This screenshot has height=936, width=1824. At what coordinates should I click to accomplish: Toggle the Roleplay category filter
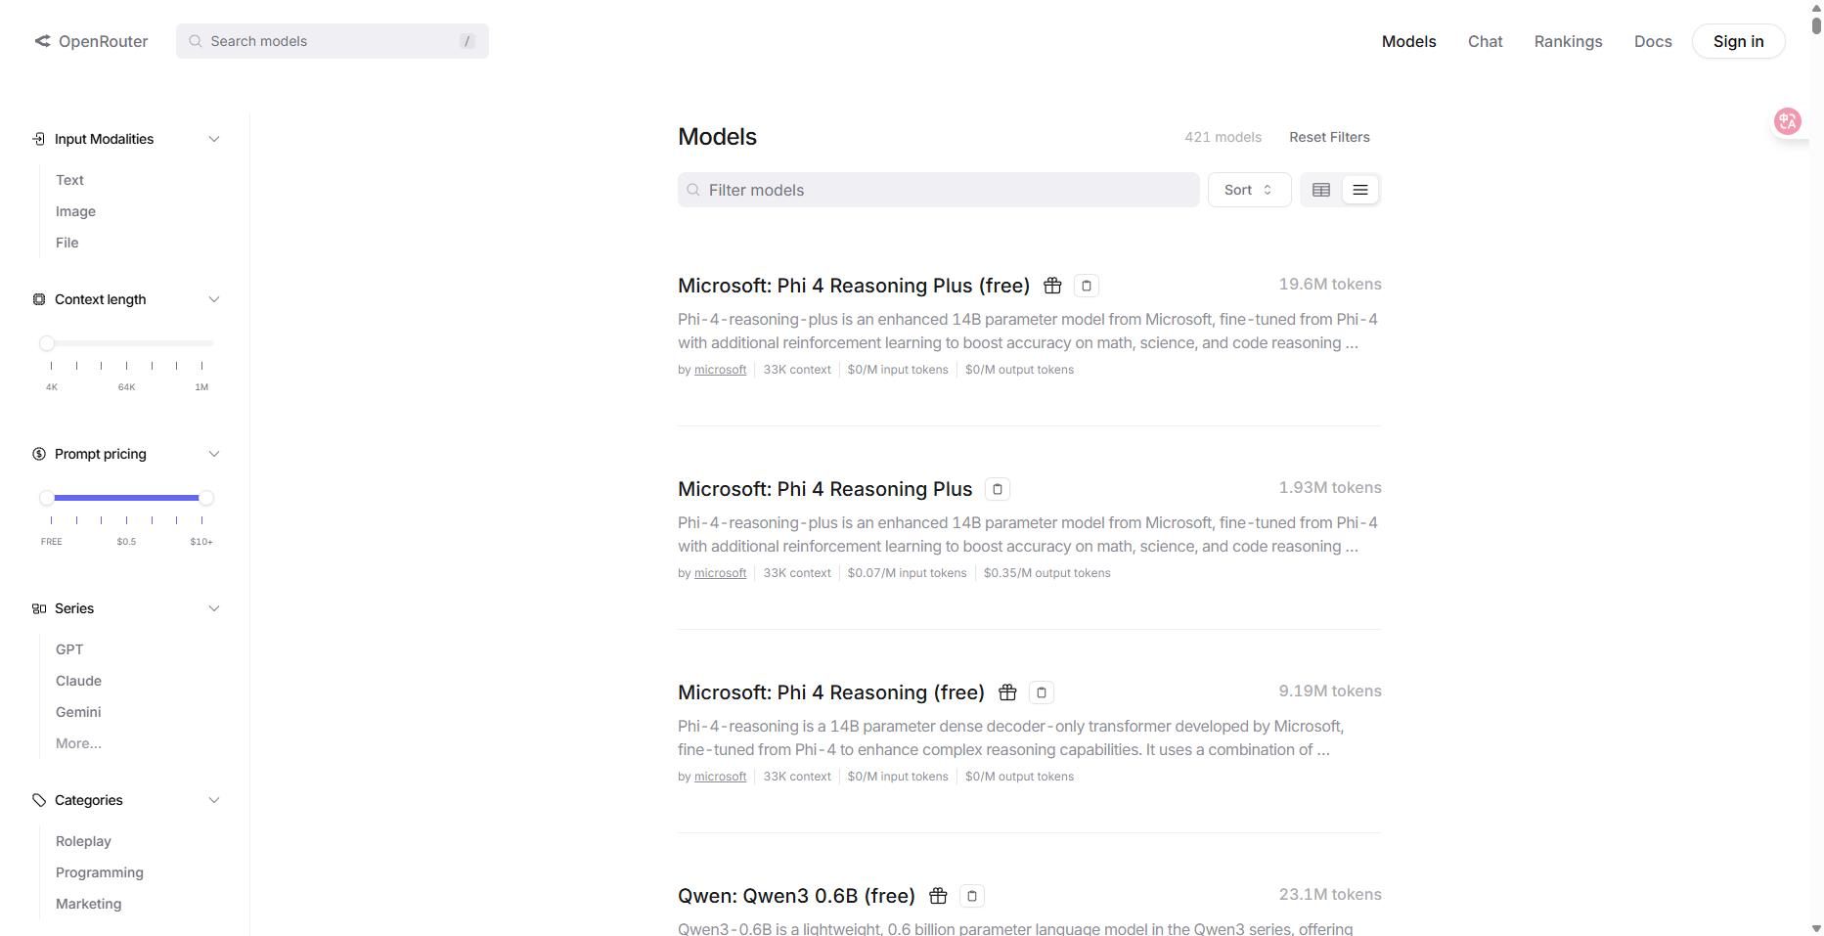pyautogui.click(x=83, y=841)
